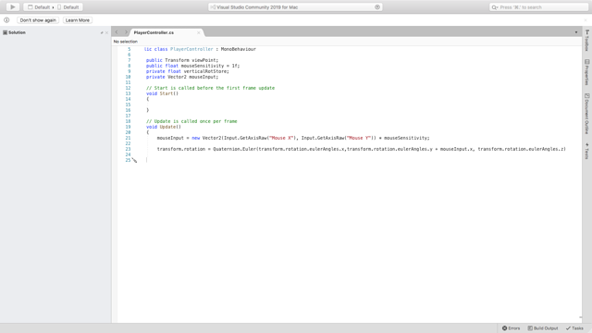Click the stop icon in status field
The width and height of the screenshot is (592, 333).
(x=377, y=7)
